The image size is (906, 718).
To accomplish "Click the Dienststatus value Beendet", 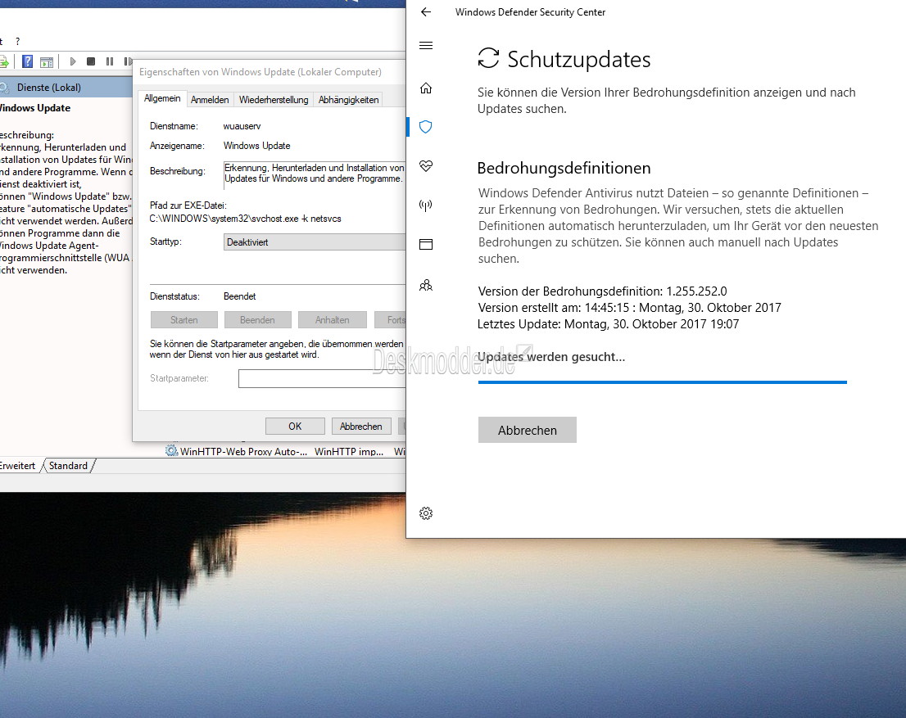I will (x=240, y=296).
